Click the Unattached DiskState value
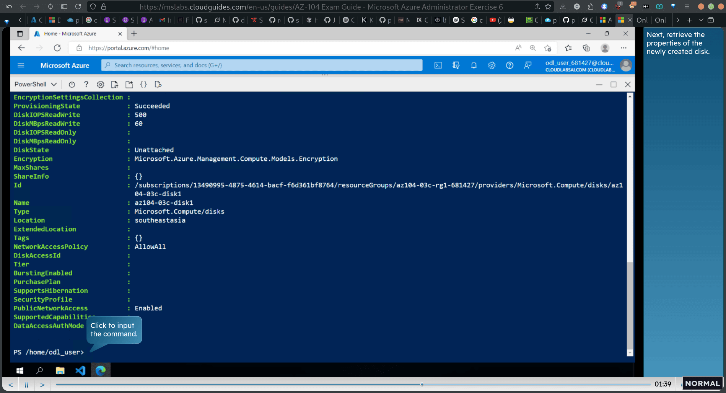726x393 pixels. 154,150
